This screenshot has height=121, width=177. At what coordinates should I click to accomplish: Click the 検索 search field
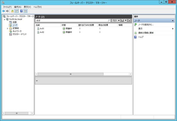tap(72, 21)
